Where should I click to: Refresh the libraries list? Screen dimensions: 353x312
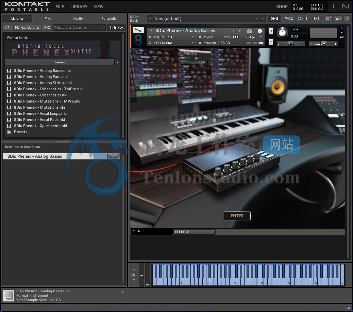point(7,27)
